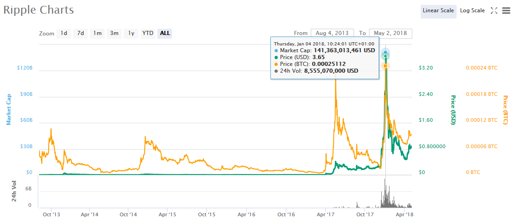Set zoom to YTD
Viewport: 516px width, 219px height.
[x=148, y=33]
